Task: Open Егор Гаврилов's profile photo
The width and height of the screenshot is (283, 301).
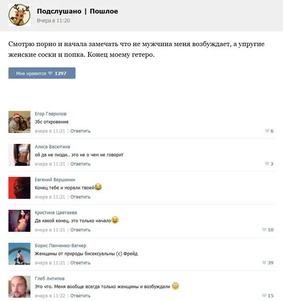Action: point(19,122)
